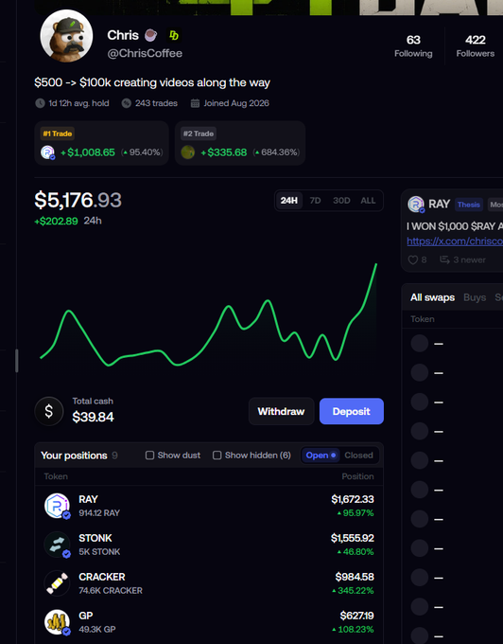
Task: Like the RAY post heart icon
Action: click(x=413, y=260)
